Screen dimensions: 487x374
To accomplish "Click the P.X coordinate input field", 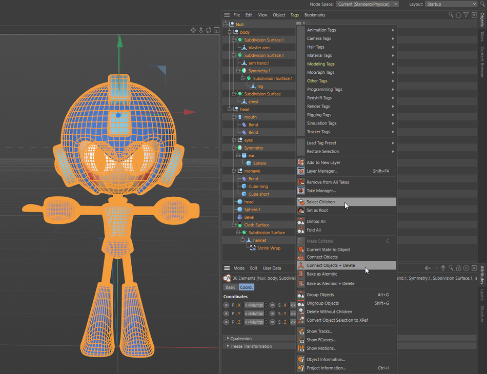I will (254, 305).
